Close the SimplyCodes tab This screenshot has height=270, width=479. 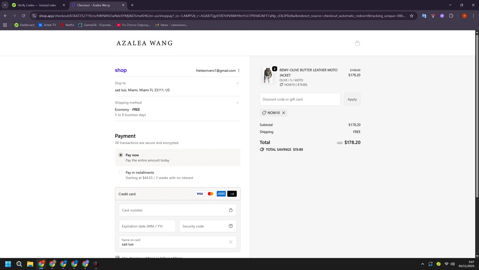click(x=64, y=5)
